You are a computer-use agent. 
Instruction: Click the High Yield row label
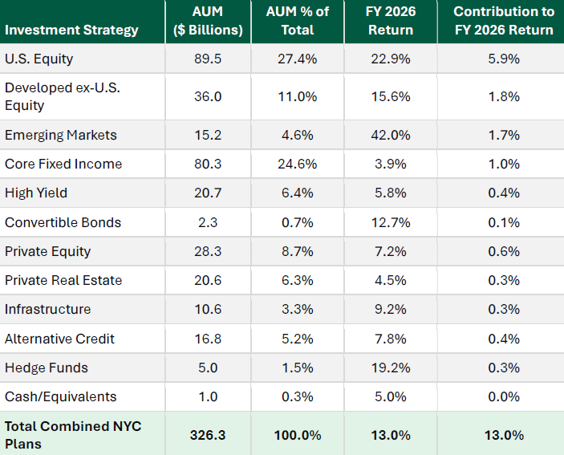[x=36, y=193]
